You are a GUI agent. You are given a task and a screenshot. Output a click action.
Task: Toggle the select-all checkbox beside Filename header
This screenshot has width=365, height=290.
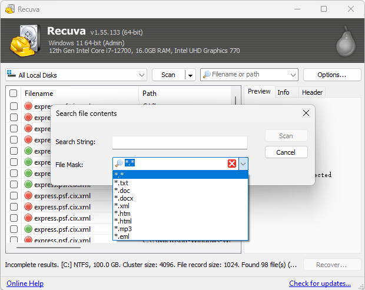click(x=14, y=94)
